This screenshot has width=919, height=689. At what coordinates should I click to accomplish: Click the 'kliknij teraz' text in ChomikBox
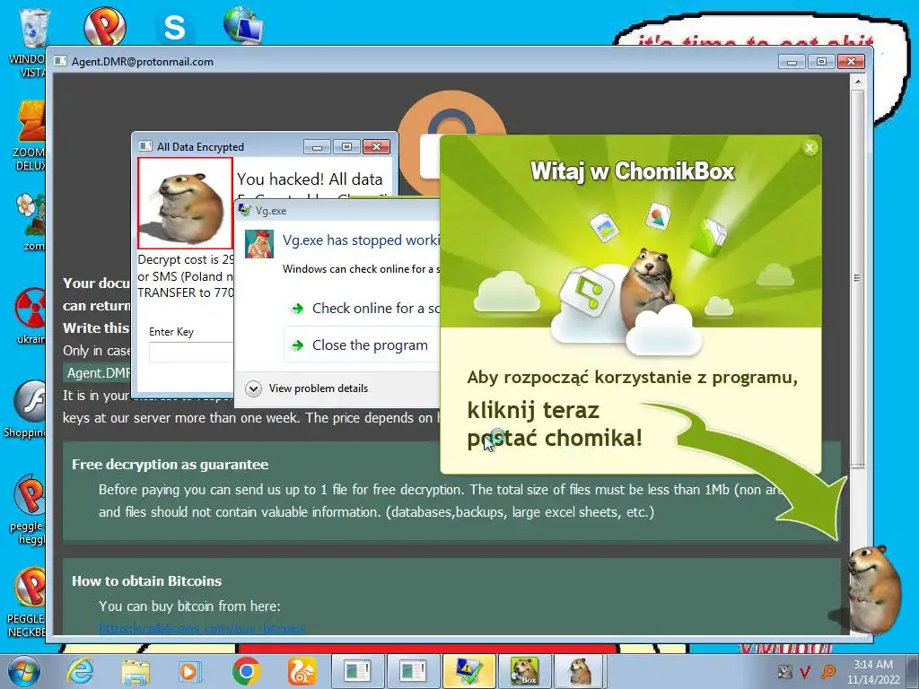[x=533, y=411]
